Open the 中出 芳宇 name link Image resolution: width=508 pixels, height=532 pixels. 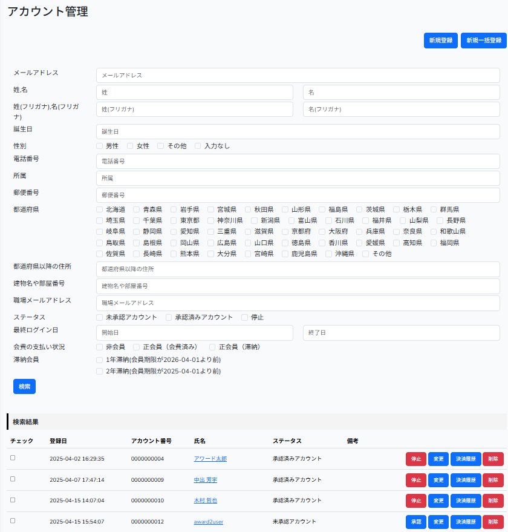click(205, 480)
